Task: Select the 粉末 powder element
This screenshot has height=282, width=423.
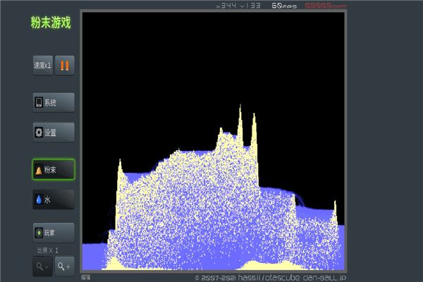Action: tap(54, 170)
